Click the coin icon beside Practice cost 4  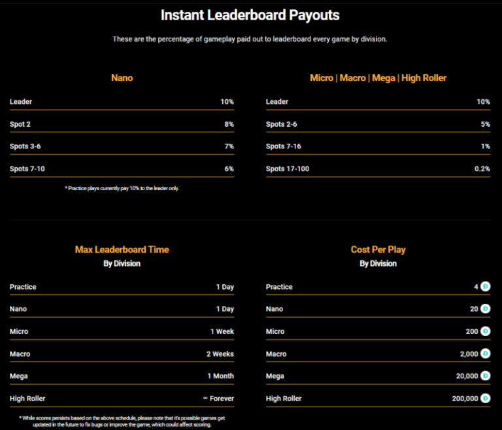point(485,286)
